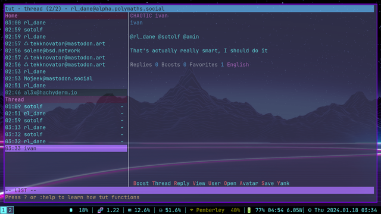Click the clock icon beside the date
381x214 pixels.
point(310,210)
